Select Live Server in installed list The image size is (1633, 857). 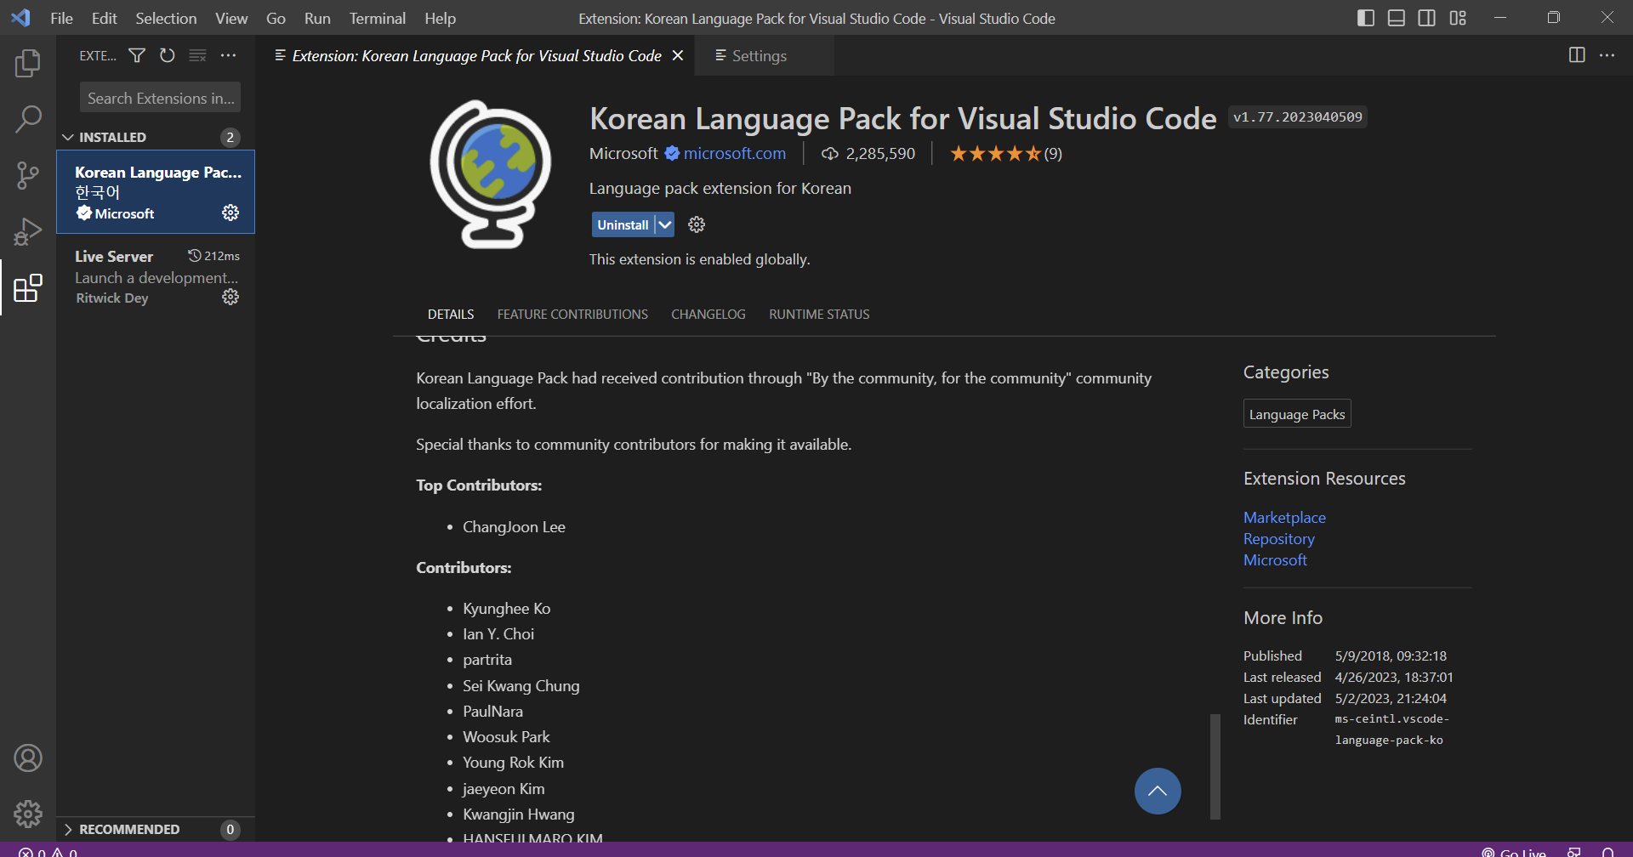click(156, 276)
